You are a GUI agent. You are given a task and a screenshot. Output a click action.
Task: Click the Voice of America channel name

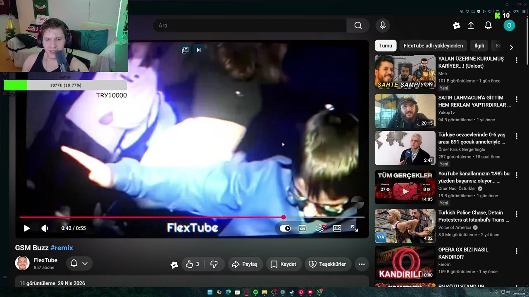pyautogui.click(x=455, y=228)
